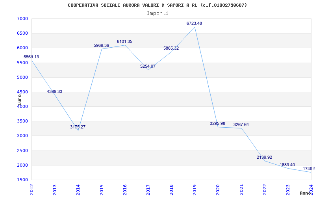The height and width of the screenshot is (197, 315).
Task: Select data label 4389.33
Action: (x=54, y=91)
